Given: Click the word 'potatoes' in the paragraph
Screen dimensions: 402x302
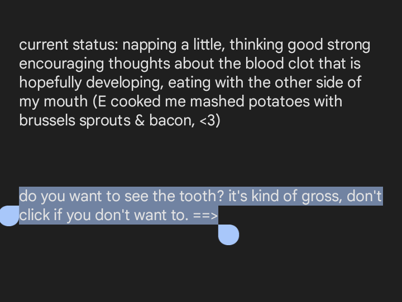Looking at the screenshot, I should (x=279, y=102).
